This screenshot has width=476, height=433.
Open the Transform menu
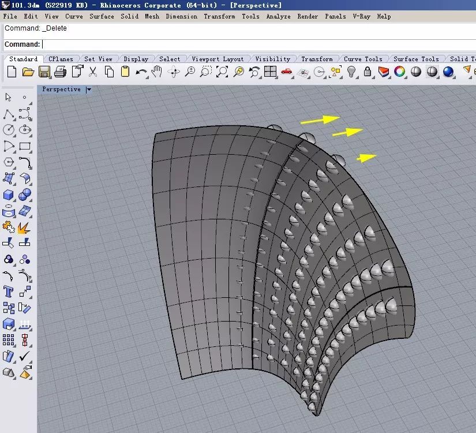click(x=219, y=16)
